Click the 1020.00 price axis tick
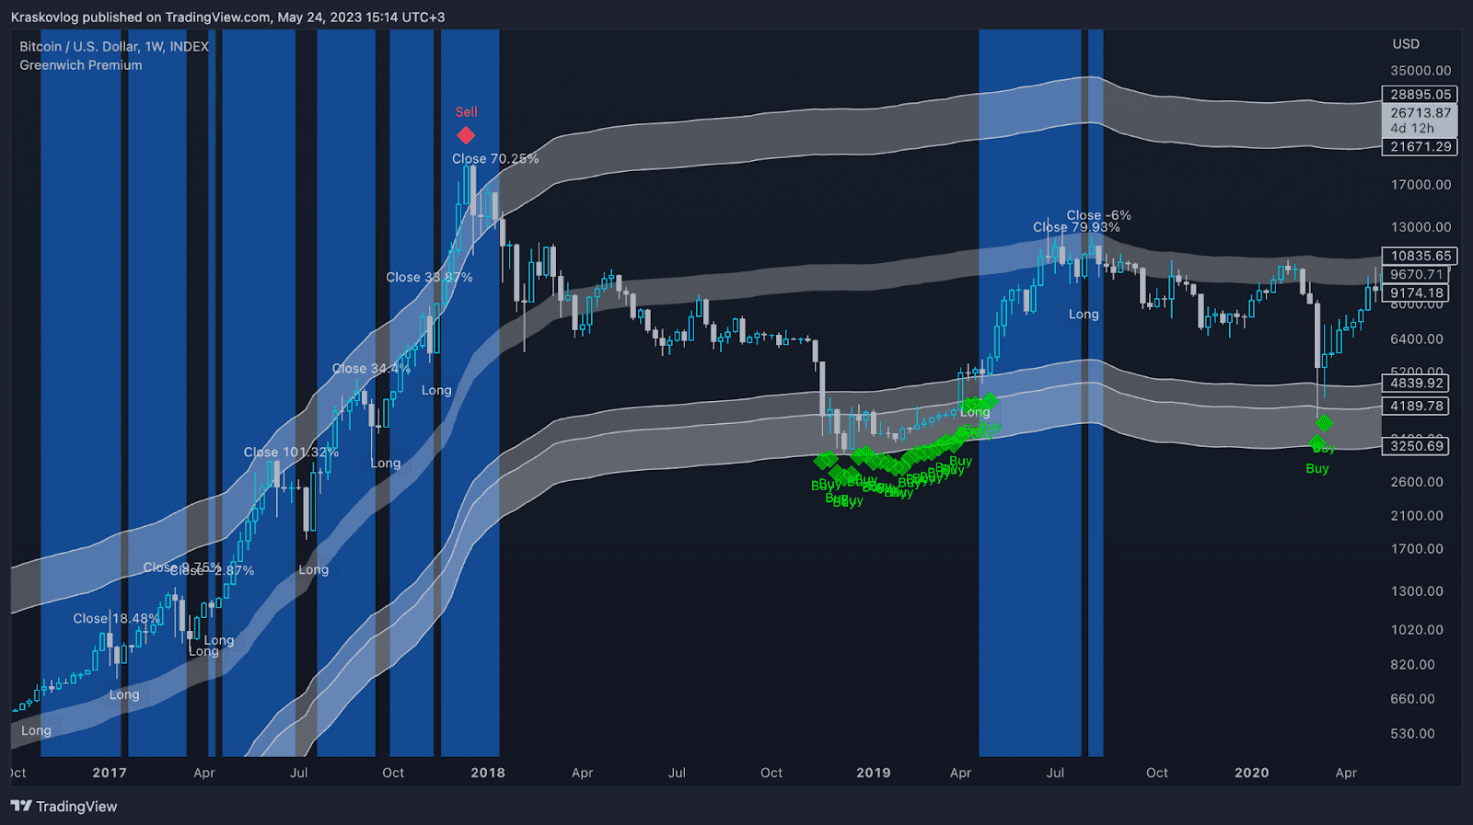Viewport: 1473px width, 825px height. (x=1417, y=630)
